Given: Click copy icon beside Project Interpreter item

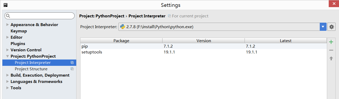Looking at the screenshot, I should pyautogui.click(x=72, y=63).
